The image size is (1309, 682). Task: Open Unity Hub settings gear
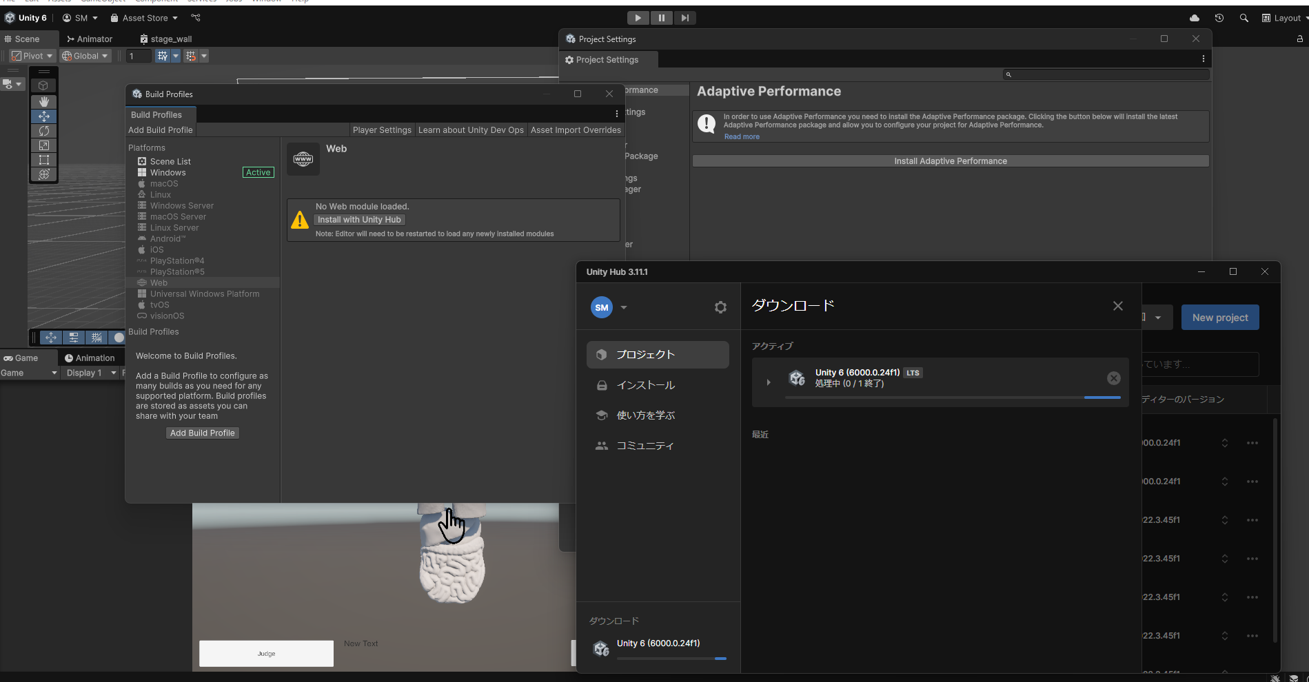(x=720, y=307)
